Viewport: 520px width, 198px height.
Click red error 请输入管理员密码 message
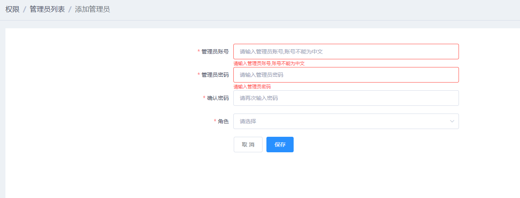[x=252, y=87]
